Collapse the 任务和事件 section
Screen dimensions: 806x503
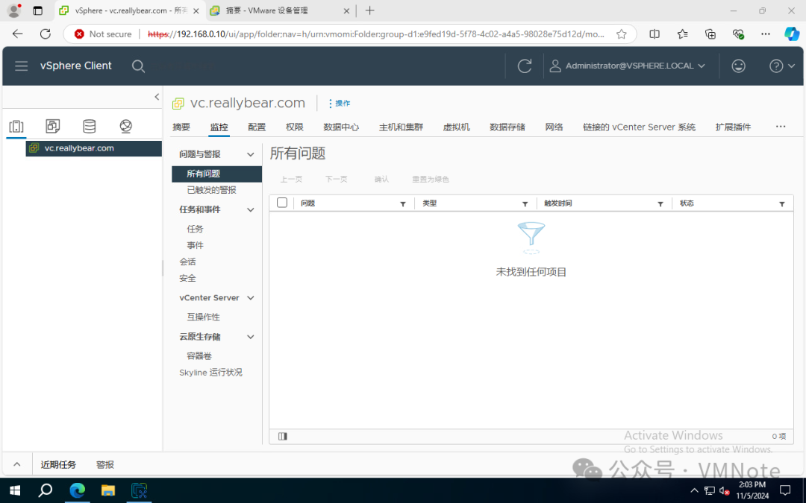[250, 209]
